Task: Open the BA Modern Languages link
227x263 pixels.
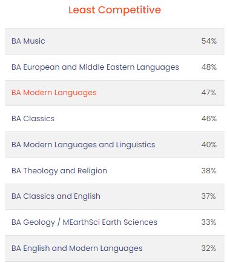Action: [x=54, y=93]
